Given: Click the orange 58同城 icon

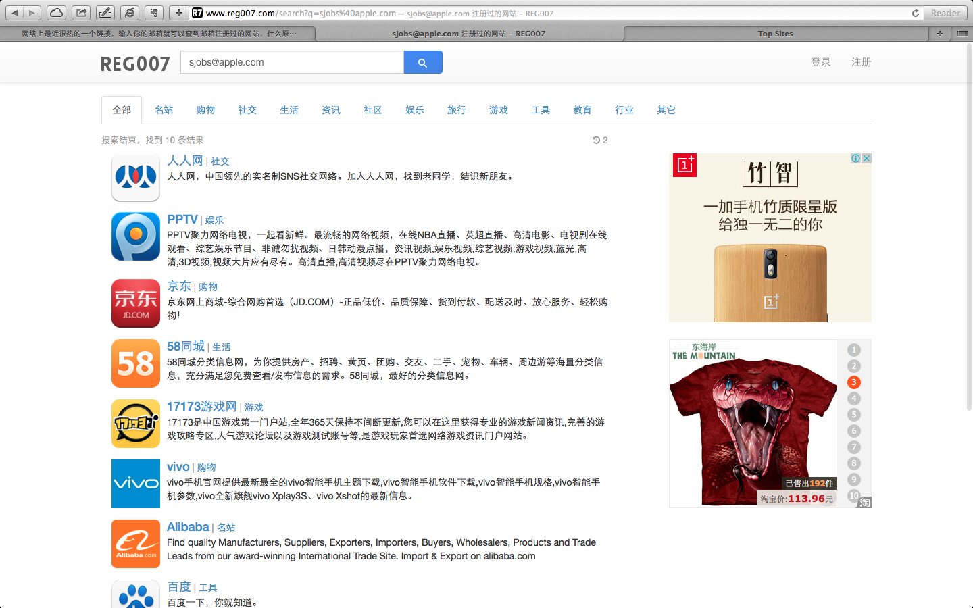Looking at the screenshot, I should 135,363.
